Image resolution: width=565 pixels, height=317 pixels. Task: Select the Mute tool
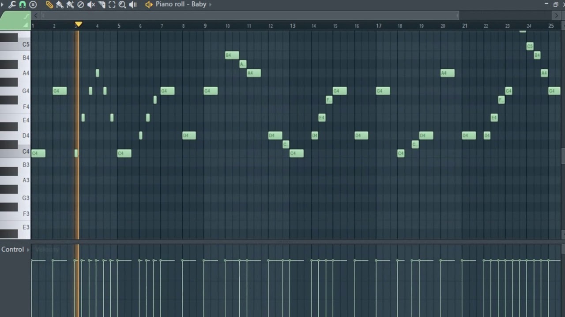tap(91, 4)
